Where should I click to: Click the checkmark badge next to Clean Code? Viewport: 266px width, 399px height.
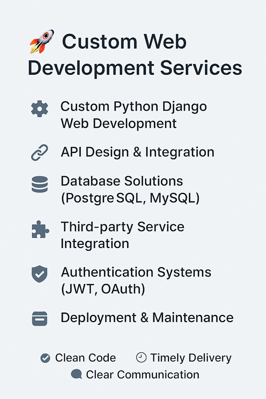[45, 358]
